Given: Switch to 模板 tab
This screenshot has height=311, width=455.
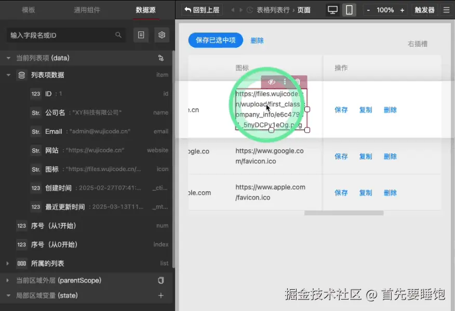Looking at the screenshot, I should tap(29, 10).
